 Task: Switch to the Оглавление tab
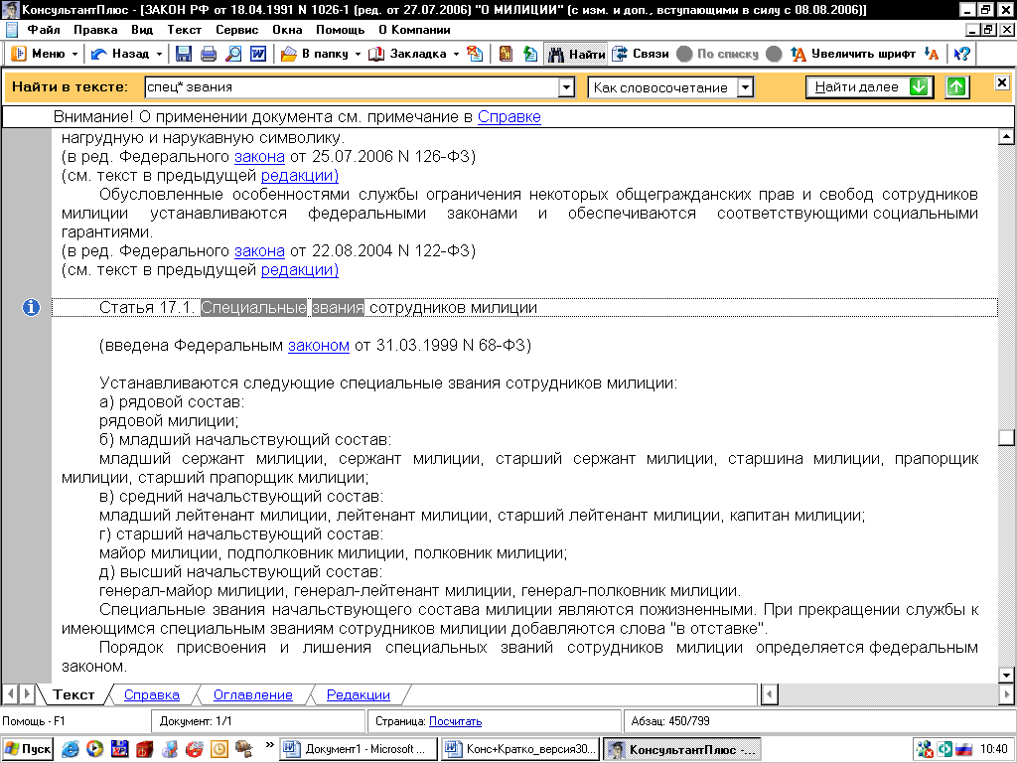(x=253, y=694)
